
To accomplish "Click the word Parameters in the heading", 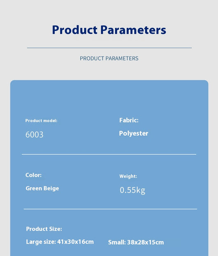I will pyautogui.click(x=133, y=30).
